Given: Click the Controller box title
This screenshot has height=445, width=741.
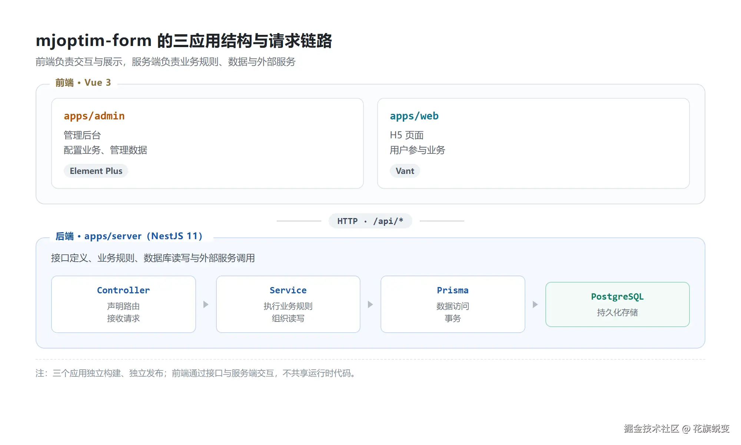Looking at the screenshot, I should pos(123,290).
